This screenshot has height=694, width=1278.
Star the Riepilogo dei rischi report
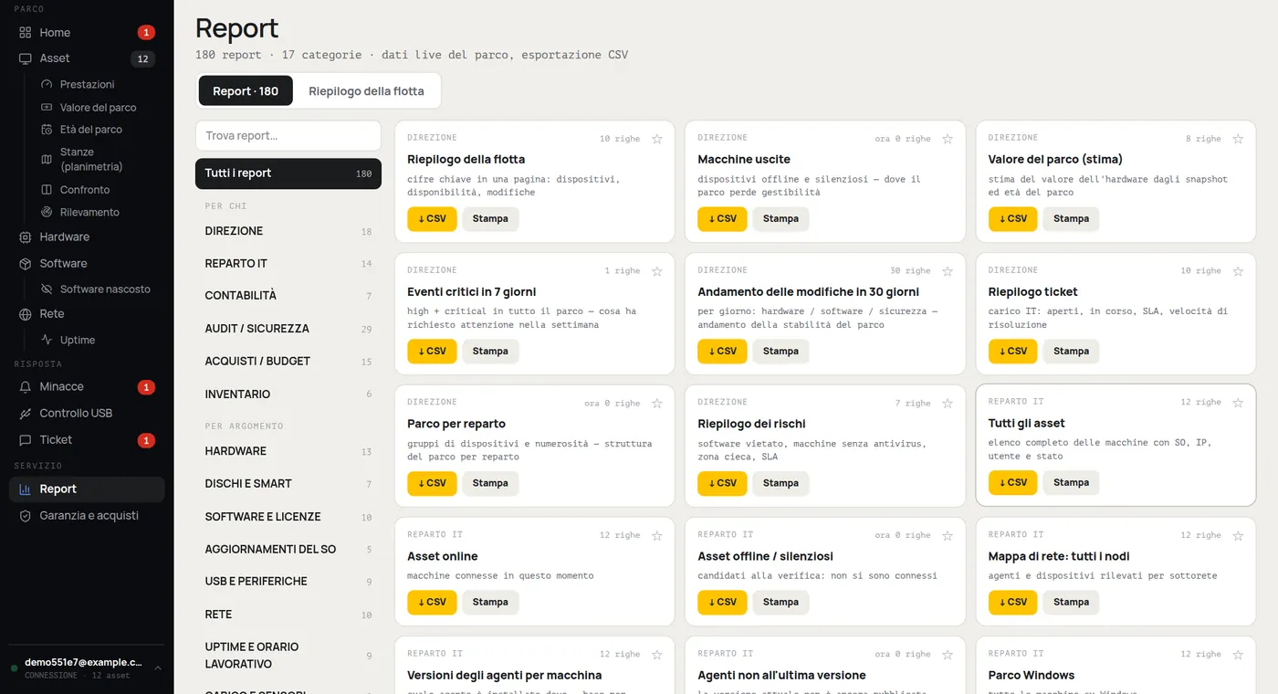tap(948, 404)
